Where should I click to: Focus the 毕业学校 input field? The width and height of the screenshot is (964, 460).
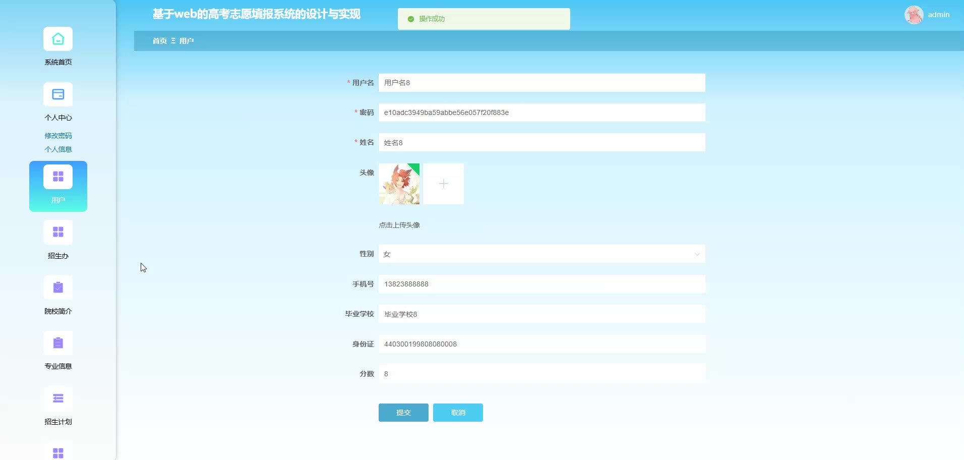(542, 314)
